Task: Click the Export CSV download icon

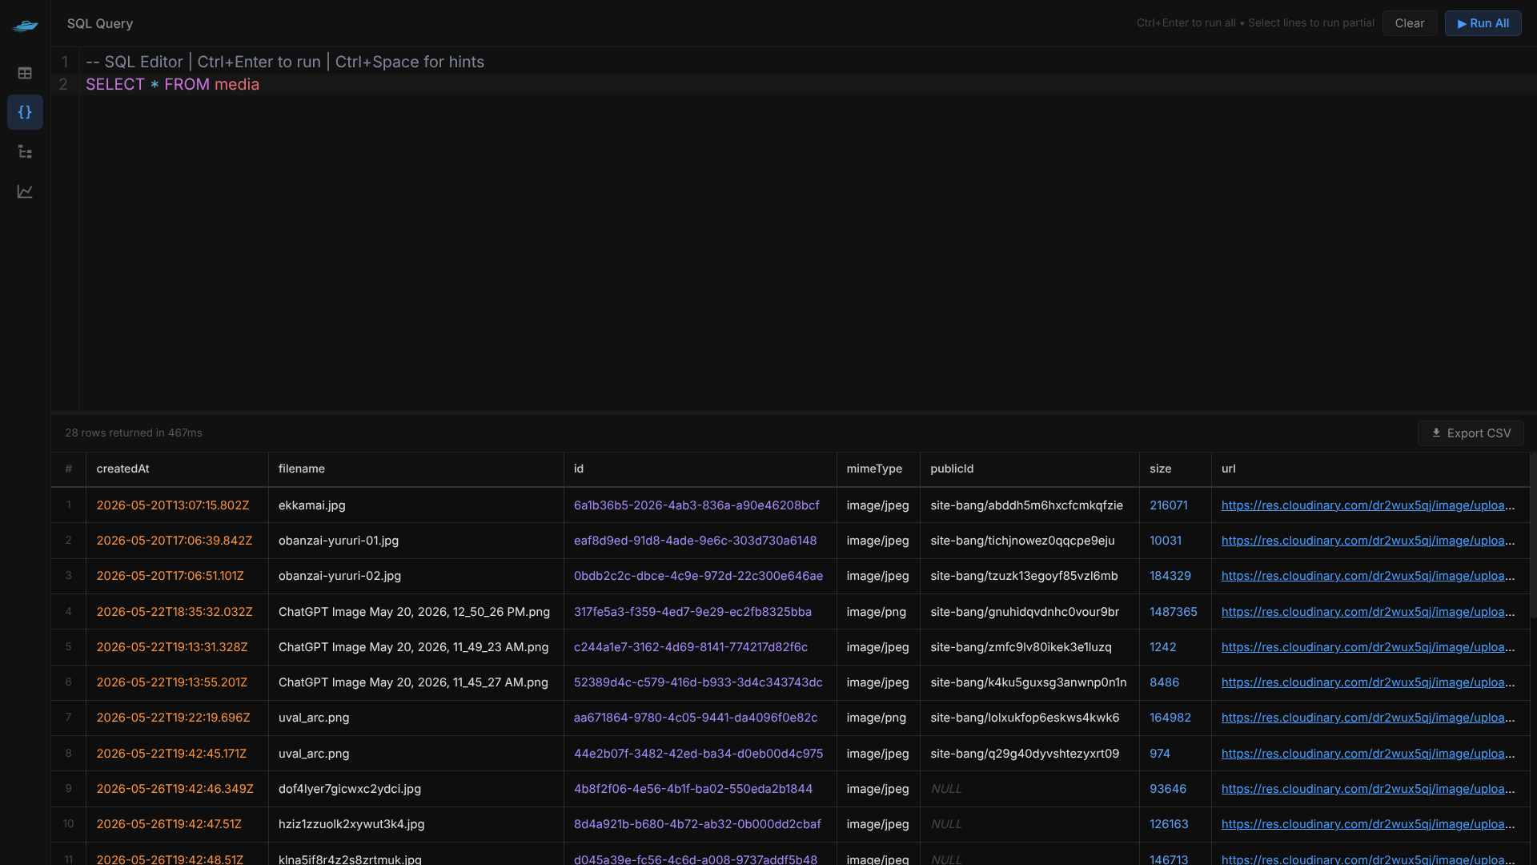Action: click(1436, 432)
